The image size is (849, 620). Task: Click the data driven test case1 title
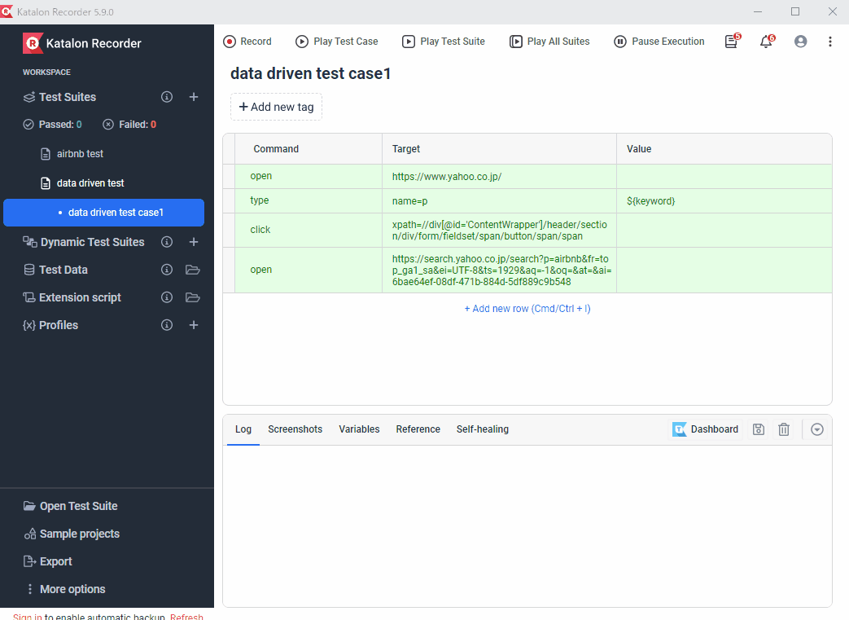pyautogui.click(x=310, y=73)
